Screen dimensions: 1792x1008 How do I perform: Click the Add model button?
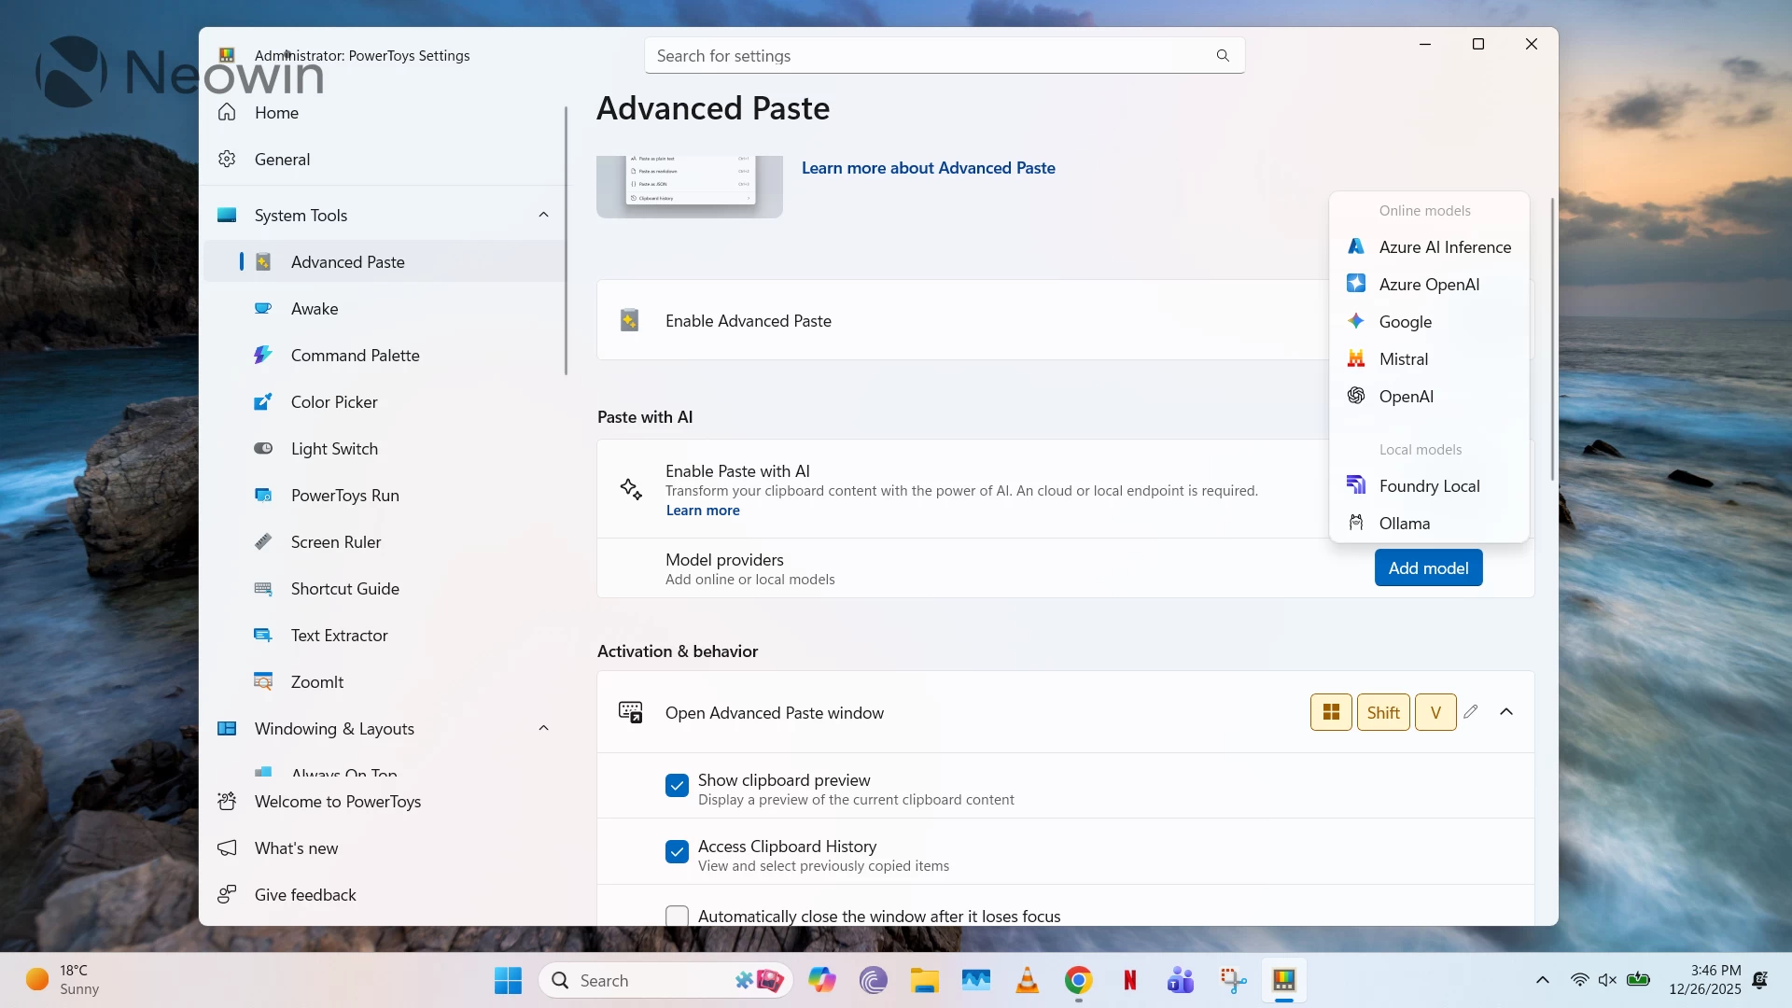[x=1428, y=568]
